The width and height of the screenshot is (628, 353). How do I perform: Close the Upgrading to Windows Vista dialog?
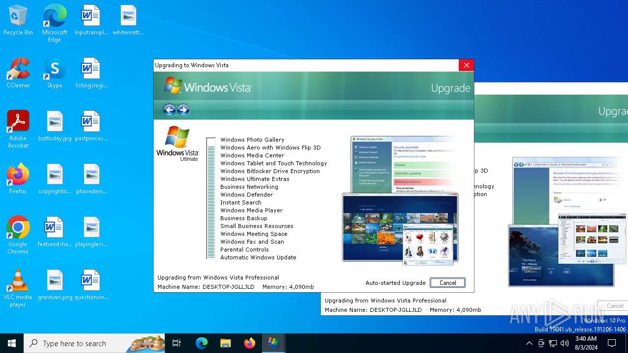(466, 65)
